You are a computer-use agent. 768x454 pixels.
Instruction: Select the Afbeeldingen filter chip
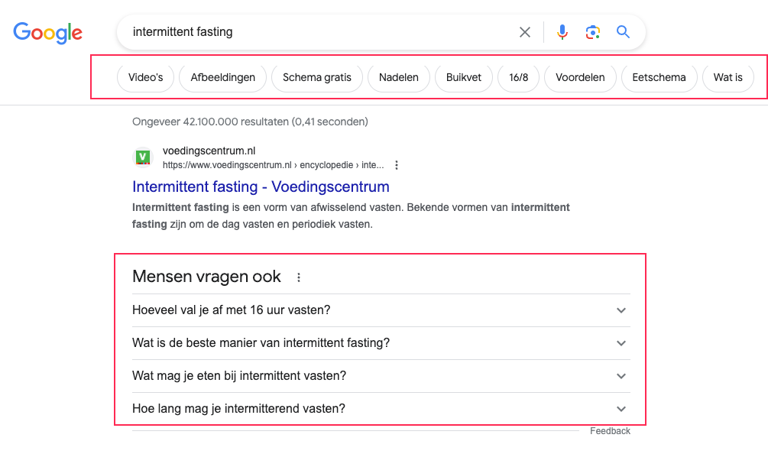(223, 77)
